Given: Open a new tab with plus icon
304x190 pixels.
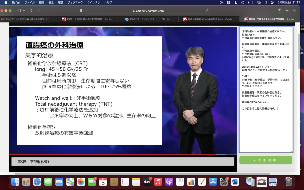Looking at the screenshot, I should [x=287, y=11].
